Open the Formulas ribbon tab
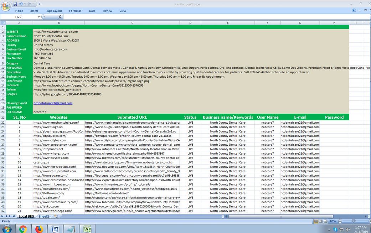The width and height of the screenshot is (371, 233). point(75,11)
